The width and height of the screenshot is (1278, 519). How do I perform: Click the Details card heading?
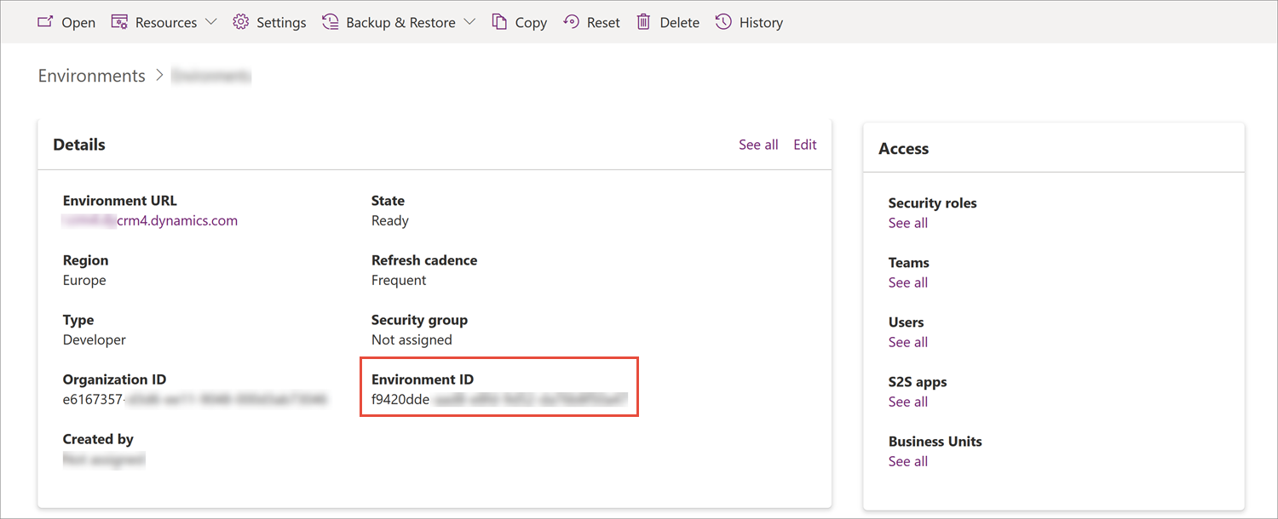coord(79,145)
